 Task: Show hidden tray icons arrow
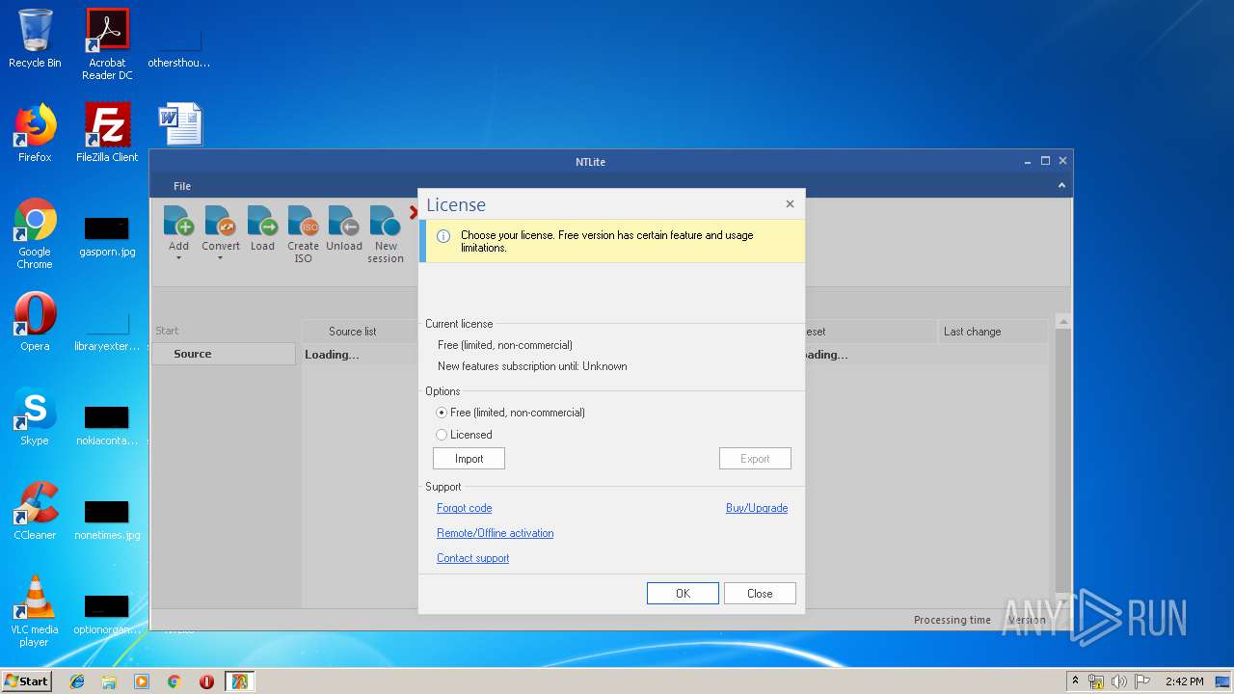(1075, 681)
